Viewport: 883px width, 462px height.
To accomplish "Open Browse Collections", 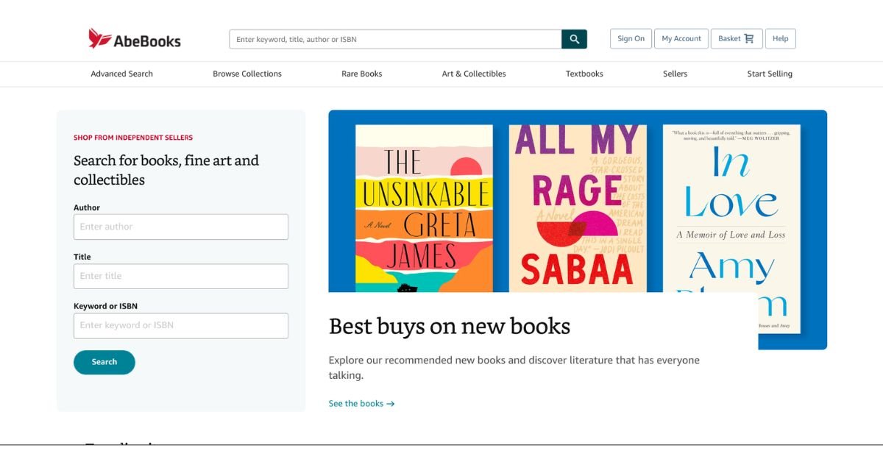I will pyautogui.click(x=247, y=74).
